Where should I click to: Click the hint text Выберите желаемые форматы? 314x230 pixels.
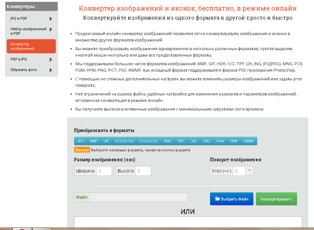tap(140, 150)
